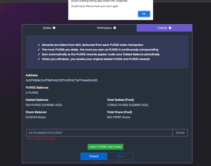Click the '53.19149 Share' balance value
Viewport: 211px width, 166px height.
[36, 117]
